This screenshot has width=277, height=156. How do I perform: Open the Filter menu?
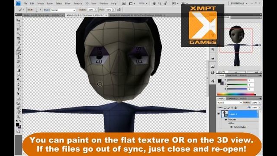click(x=68, y=3)
